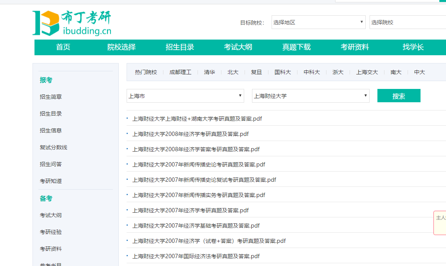Screen dimensions: 446x266
Task: Open sidebar link 考研知道
Action: coord(51,181)
